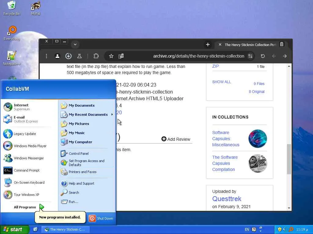Viewport: 313px width, 234px height.
Task: Launch Notepad++ desktop shortcut
Action: pyautogui.click(x=12, y=58)
